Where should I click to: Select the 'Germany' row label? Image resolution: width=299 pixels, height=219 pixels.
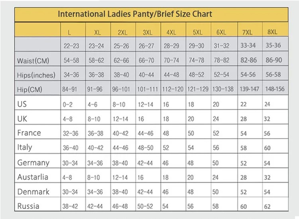(33, 162)
